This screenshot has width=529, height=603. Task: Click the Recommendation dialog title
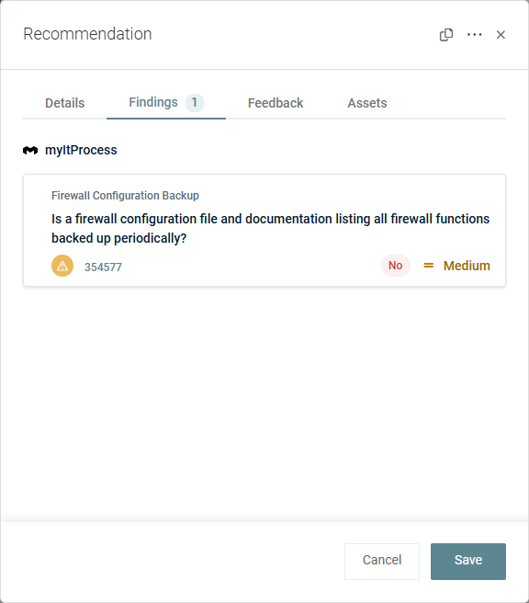pyautogui.click(x=87, y=34)
